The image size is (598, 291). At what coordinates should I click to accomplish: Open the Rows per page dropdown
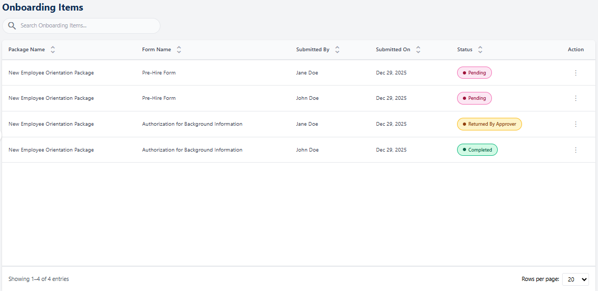point(575,279)
